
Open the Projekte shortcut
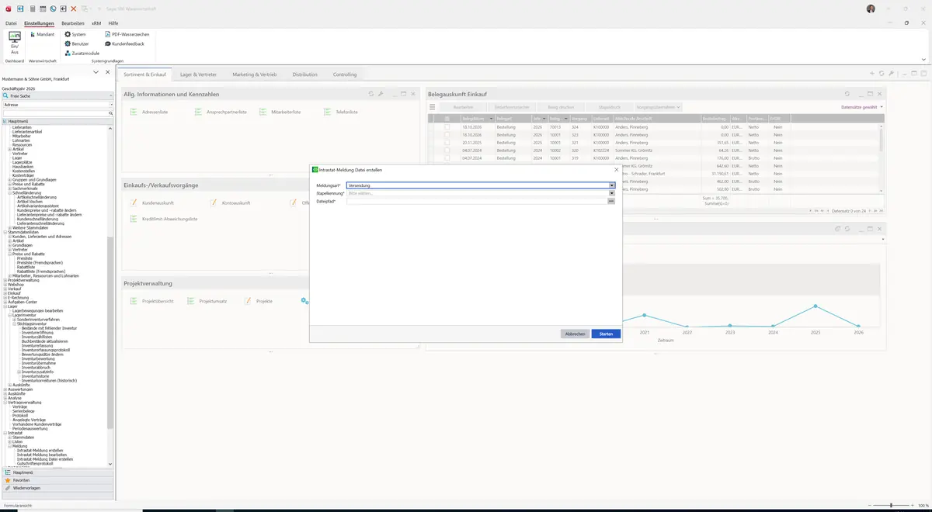click(259, 301)
